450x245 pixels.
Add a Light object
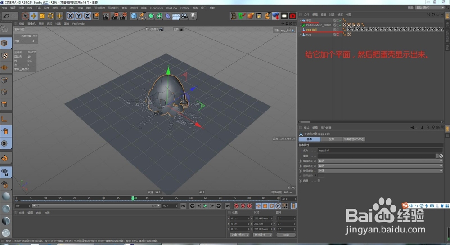coord(193,16)
